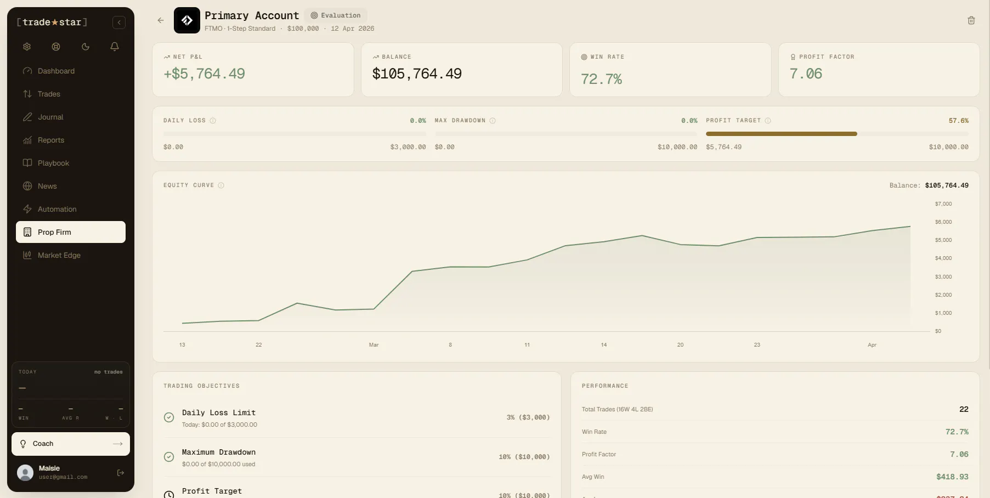Viewport: 990px width, 498px height.
Task: Click the Coach lightbulb icon
Action: (x=23, y=444)
